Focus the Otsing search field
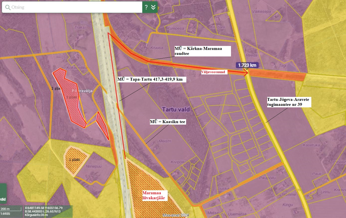Viewport: 346px width, 218px height. pyautogui.click(x=75, y=7)
